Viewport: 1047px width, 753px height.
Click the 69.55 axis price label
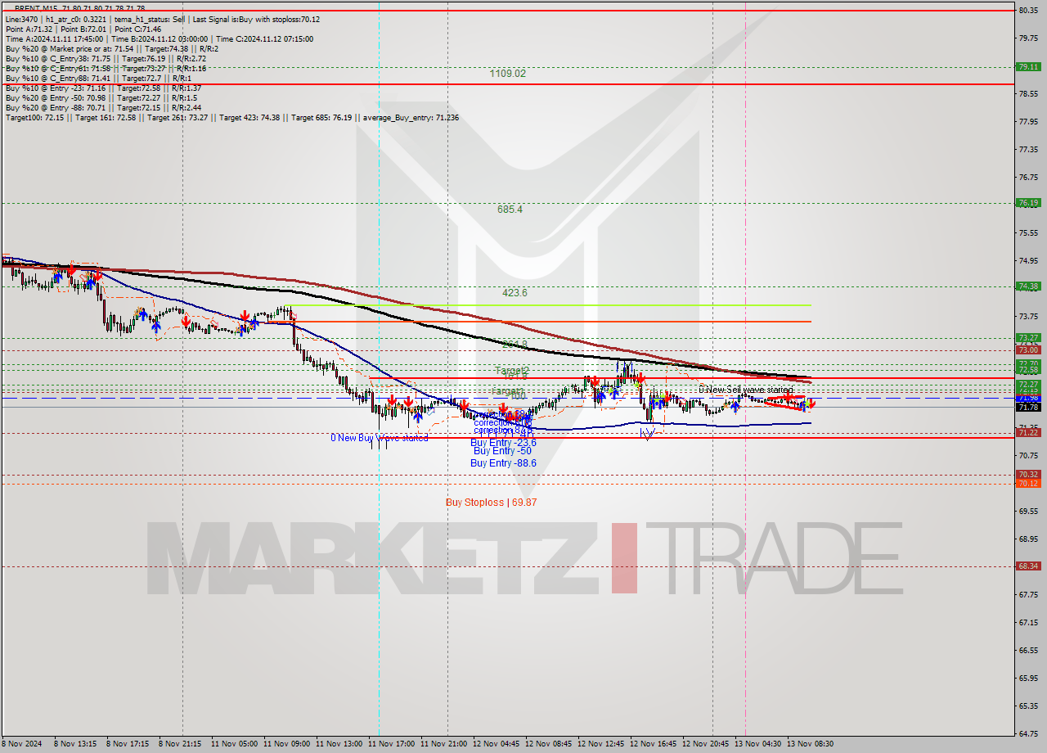1028,511
